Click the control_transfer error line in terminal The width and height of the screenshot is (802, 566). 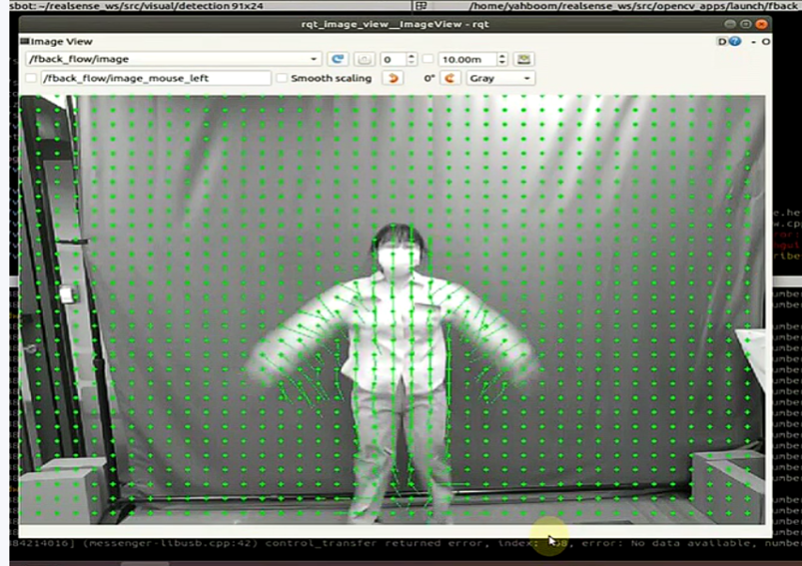click(406, 543)
